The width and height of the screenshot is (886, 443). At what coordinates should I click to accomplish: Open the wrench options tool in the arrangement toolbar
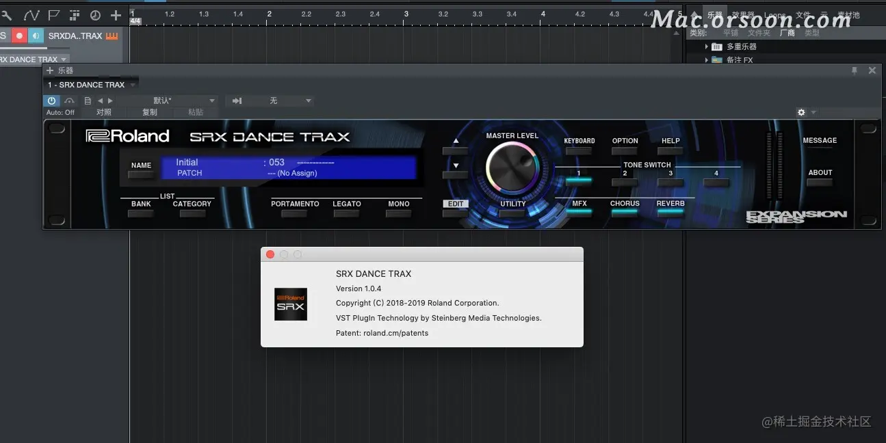click(6, 15)
